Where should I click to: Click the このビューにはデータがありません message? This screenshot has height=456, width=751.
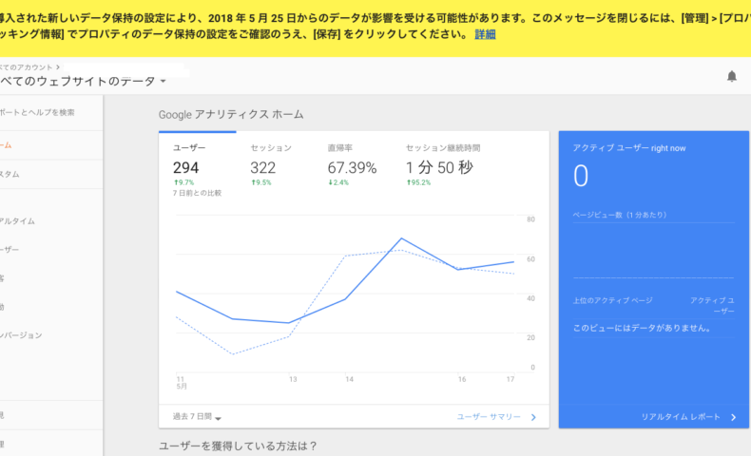coord(642,329)
